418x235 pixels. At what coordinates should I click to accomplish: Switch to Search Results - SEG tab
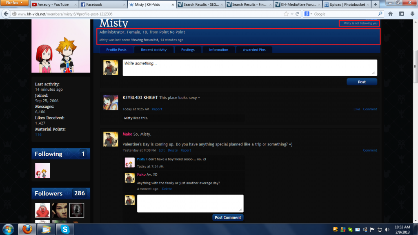point(200,4)
